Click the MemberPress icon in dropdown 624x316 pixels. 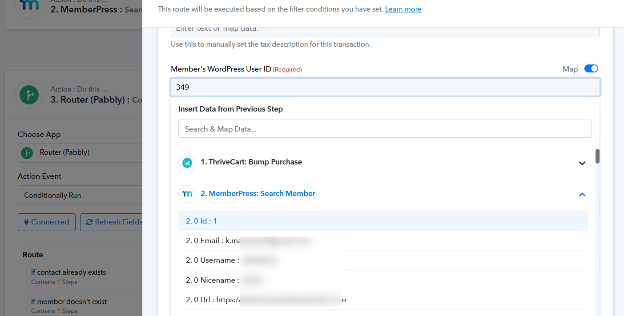[x=187, y=194]
